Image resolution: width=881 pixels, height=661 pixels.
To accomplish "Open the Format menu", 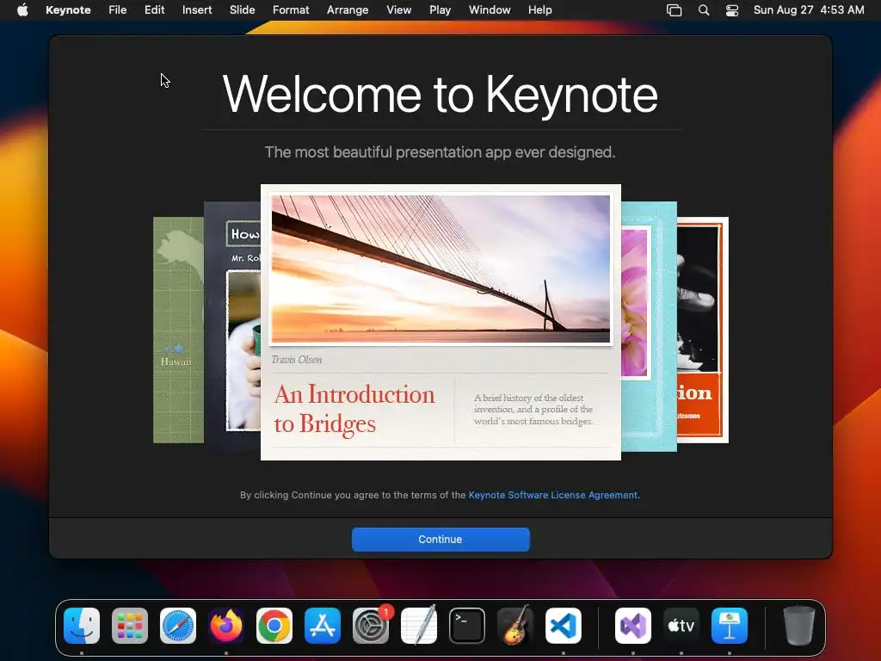I will pyautogui.click(x=291, y=10).
